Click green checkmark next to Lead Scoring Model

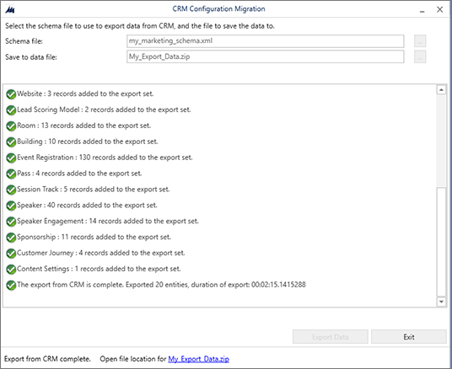[x=11, y=110]
